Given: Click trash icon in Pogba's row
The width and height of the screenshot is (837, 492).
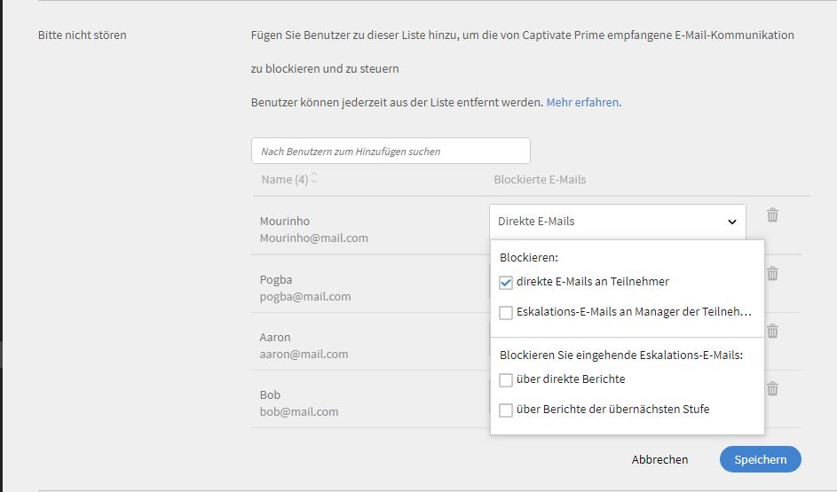Looking at the screenshot, I should 772,274.
